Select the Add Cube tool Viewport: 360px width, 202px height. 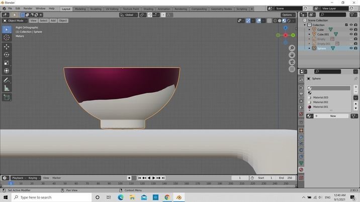[x=7, y=97]
